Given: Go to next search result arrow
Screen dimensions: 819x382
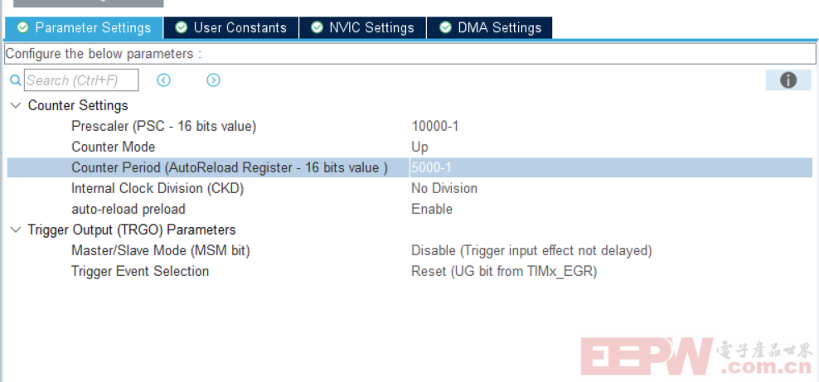Looking at the screenshot, I should click(x=213, y=80).
